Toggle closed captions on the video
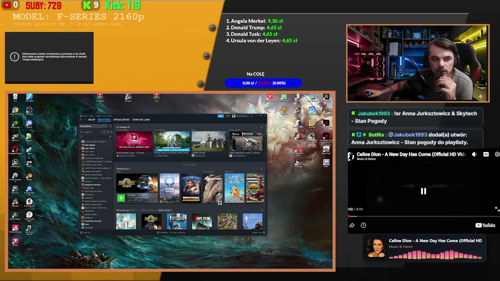 (486, 154)
